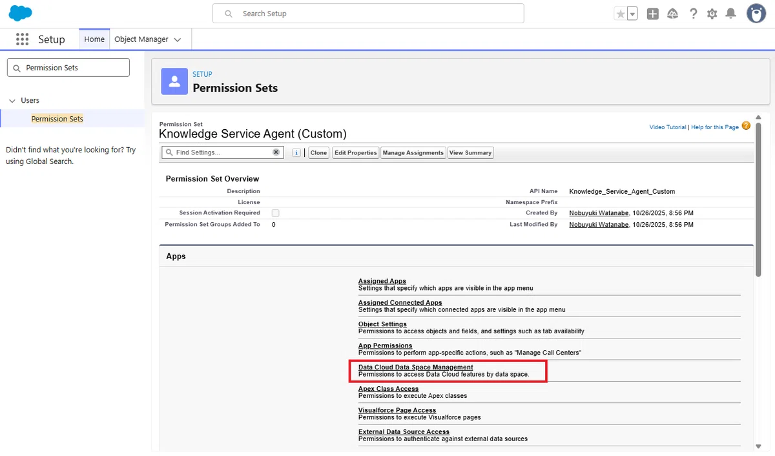Open the Object Settings link

click(382, 324)
